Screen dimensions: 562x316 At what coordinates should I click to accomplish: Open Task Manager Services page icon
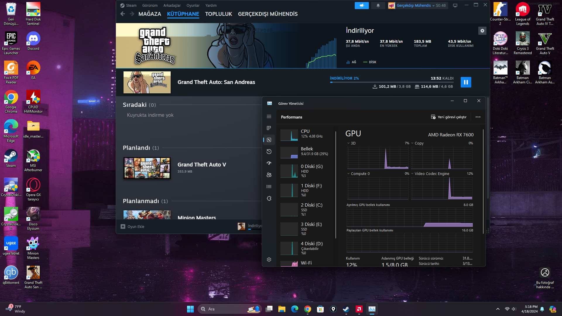coord(269,198)
